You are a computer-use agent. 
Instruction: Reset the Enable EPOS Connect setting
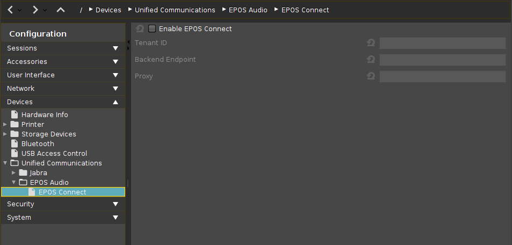pos(140,29)
